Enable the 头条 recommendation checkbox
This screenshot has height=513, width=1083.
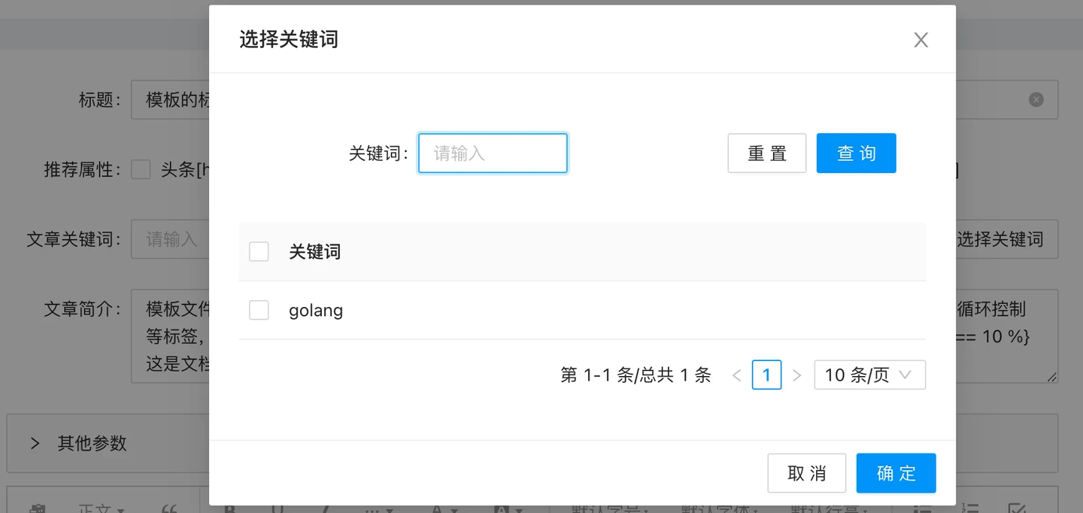(x=141, y=170)
